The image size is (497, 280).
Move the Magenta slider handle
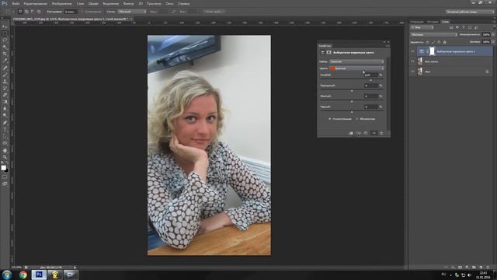[x=352, y=91]
